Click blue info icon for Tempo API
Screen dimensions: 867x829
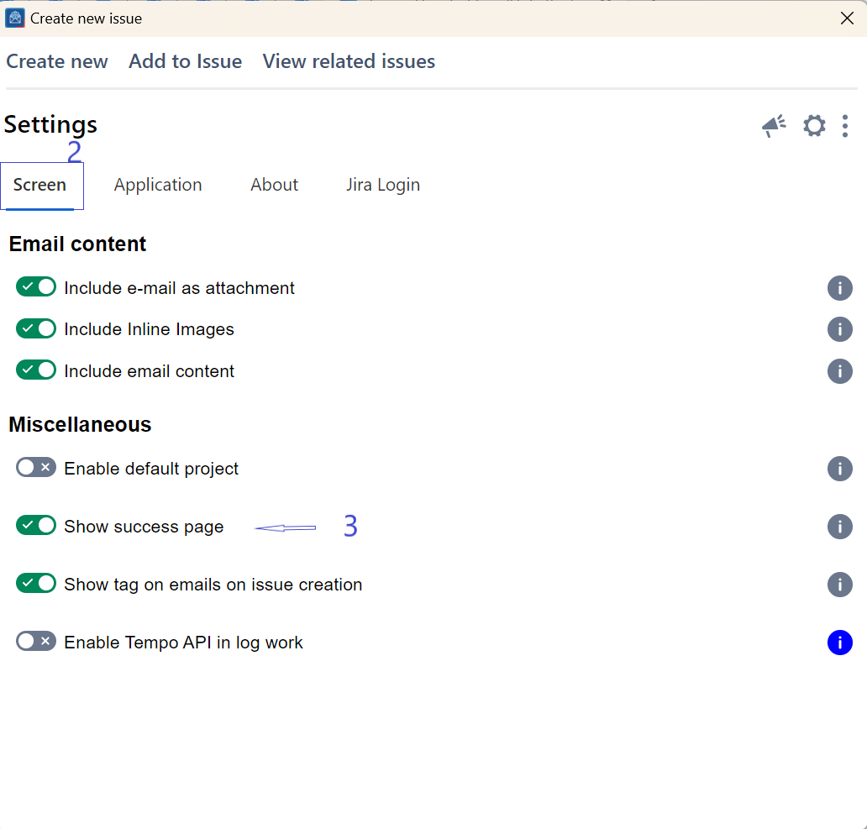tap(839, 643)
